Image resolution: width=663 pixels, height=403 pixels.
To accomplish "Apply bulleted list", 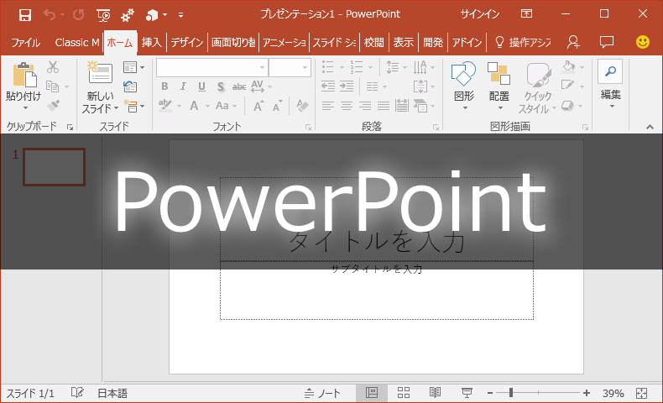I will click(x=327, y=67).
